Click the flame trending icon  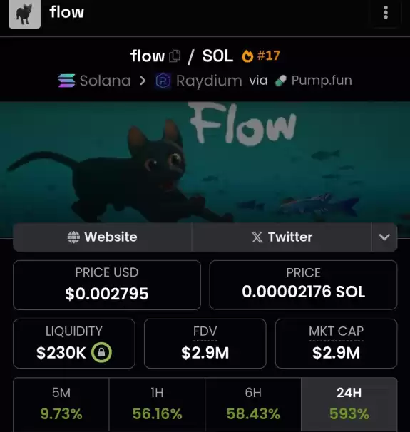[x=247, y=56]
